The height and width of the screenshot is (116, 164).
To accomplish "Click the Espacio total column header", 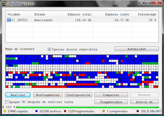I will click(76, 14).
